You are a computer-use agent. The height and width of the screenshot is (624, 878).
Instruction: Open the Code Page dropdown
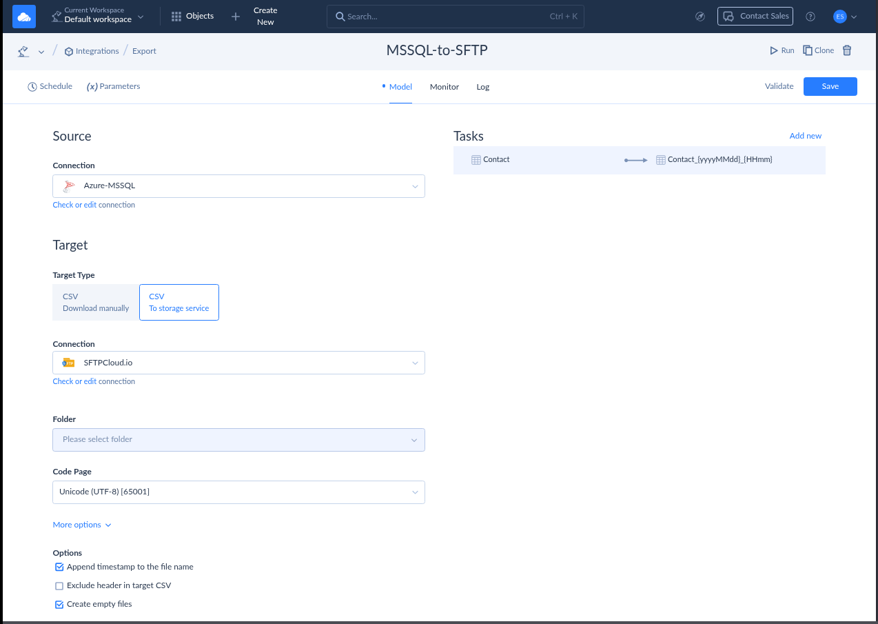[238, 492]
